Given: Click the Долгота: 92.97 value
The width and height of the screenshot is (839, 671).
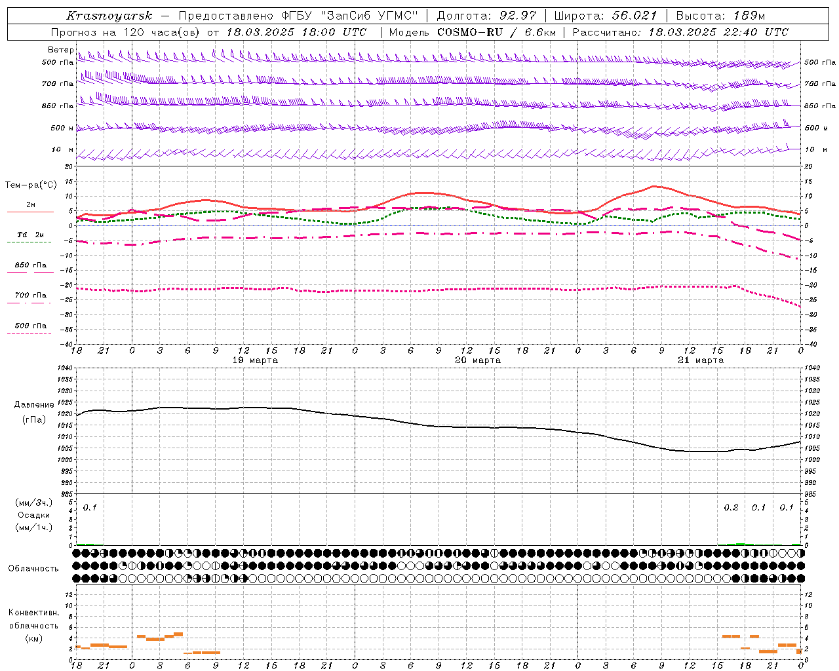Looking at the screenshot, I should click(486, 16).
